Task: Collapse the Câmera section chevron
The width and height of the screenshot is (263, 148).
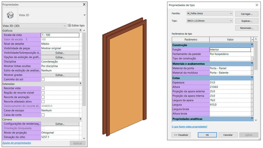Action: click(80, 119)
